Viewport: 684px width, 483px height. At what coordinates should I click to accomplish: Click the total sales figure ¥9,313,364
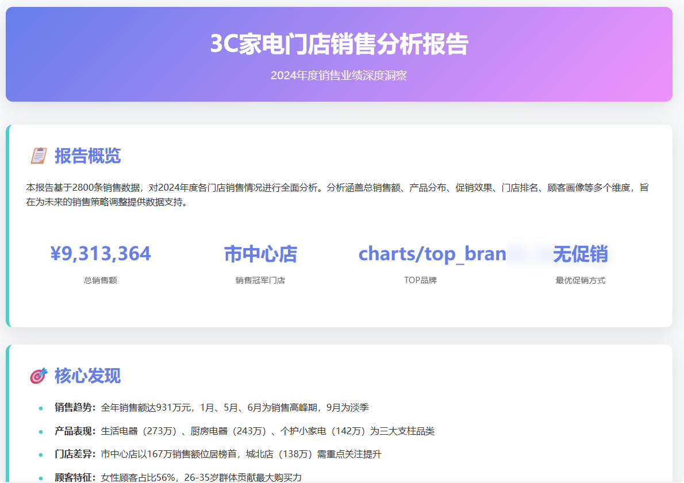[101, 253]
